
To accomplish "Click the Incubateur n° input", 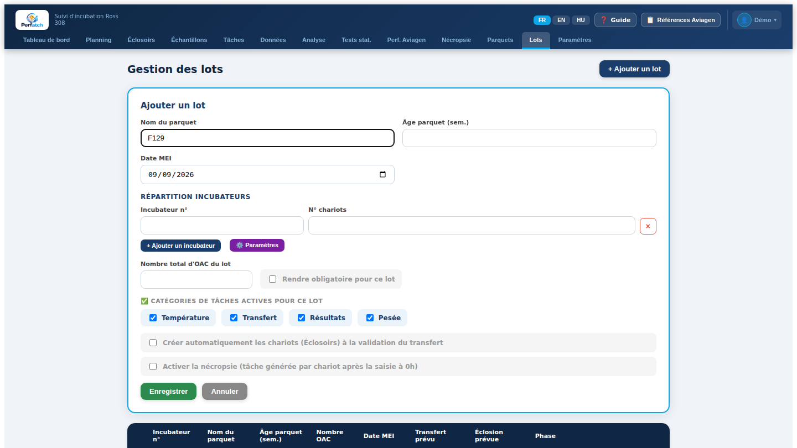I will (x=222, y=226).
